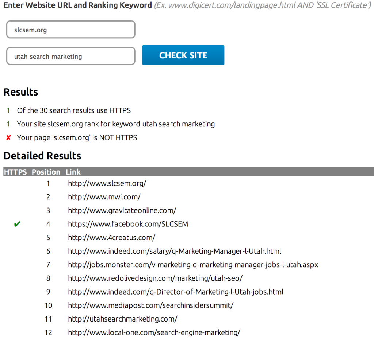Open the mediapost.com searchinsidersummit link
Viewport: 374px width, 339px height.
(150, 305)
